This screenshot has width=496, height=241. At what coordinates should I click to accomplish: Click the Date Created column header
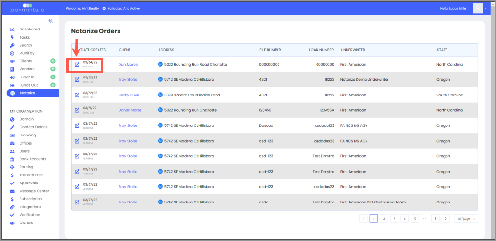93,50
